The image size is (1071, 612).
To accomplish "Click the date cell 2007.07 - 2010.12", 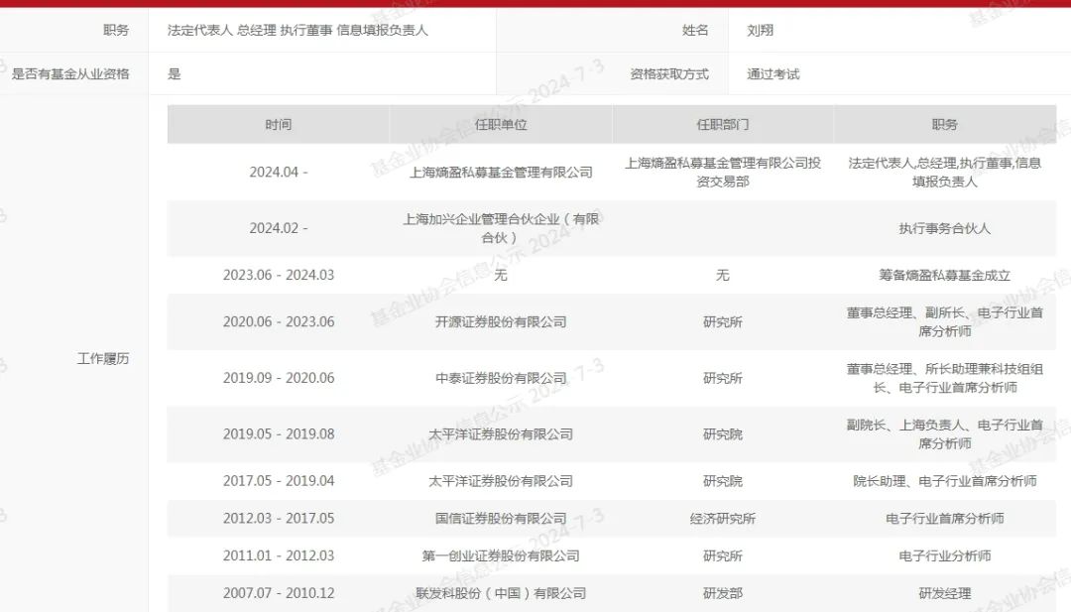I will 279,593.
